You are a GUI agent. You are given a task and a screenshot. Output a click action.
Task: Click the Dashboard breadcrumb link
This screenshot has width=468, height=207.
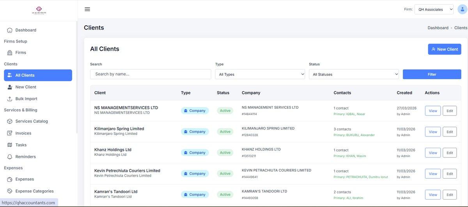(438, 28)
